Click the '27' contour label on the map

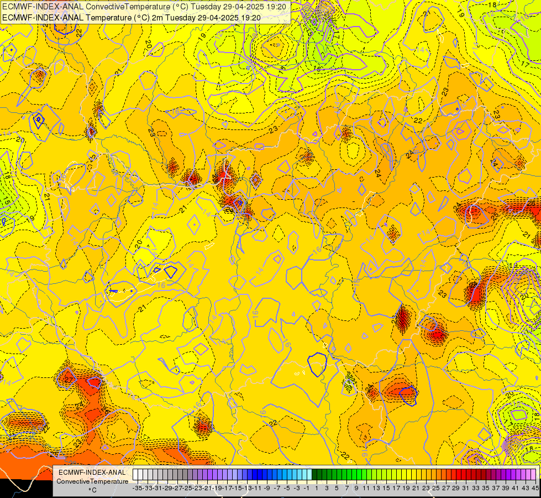[69, 380]
